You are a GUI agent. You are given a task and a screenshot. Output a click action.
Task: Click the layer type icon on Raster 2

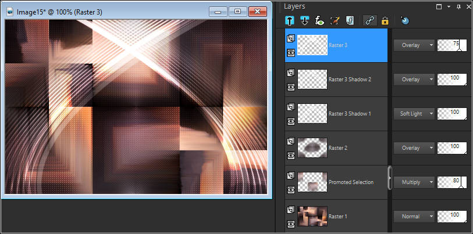pos(290,141)
